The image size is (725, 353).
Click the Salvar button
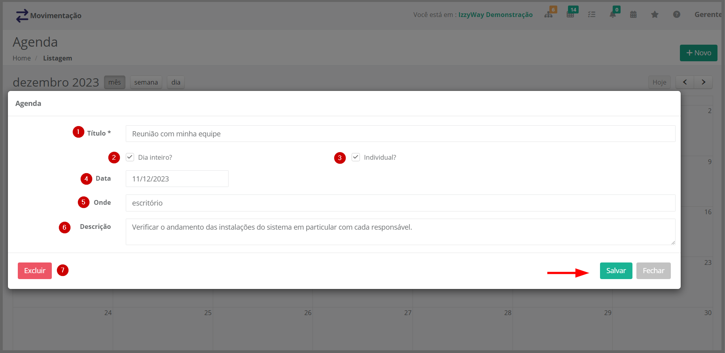point(616,271)
